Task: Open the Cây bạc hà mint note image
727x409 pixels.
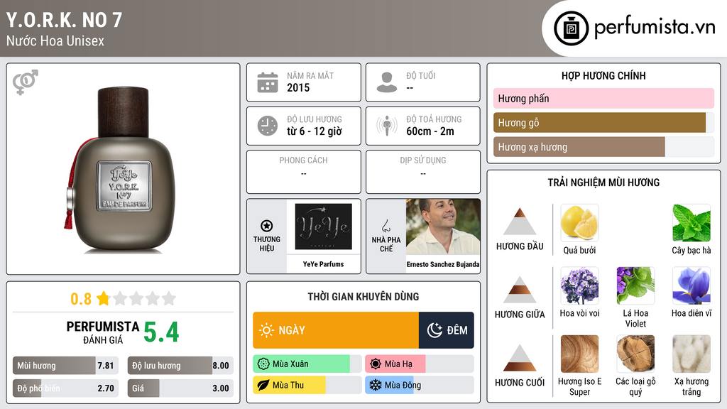Action: click(692, 222)
